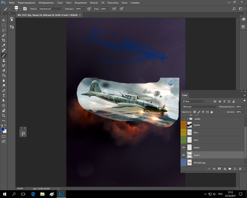Open the Файл menu
Image resolution: width=247 pixels, height=198 pixels.
coord(12,3)
